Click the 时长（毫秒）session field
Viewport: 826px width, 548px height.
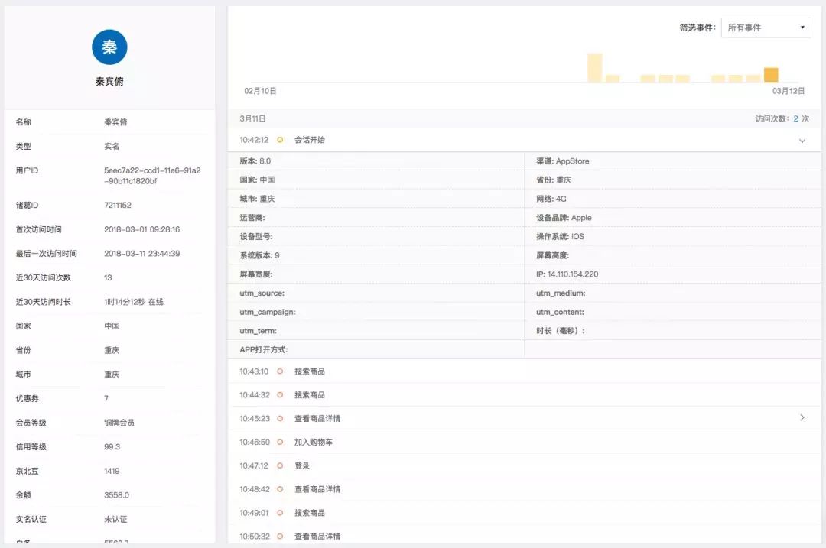tap(673, 331)
